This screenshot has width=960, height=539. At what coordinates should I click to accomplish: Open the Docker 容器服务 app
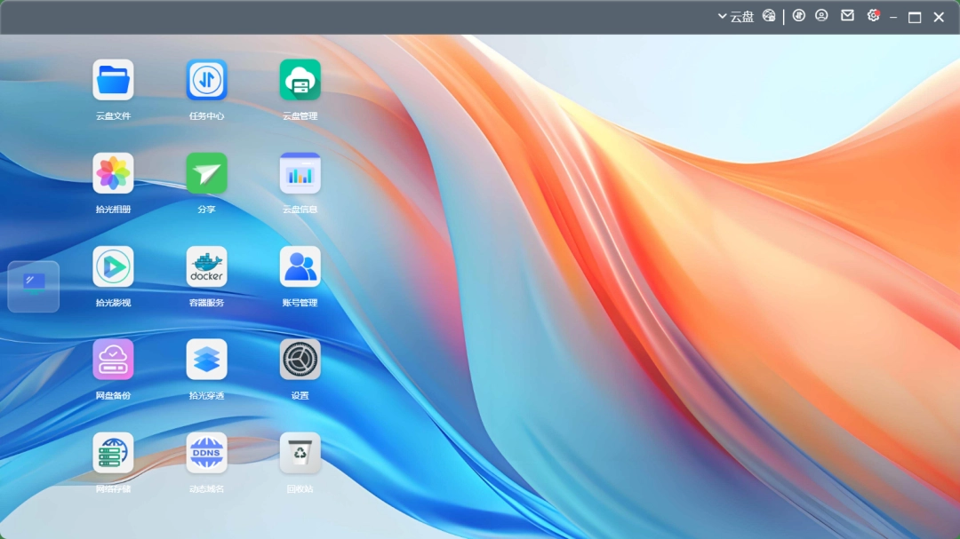point(206,266)
